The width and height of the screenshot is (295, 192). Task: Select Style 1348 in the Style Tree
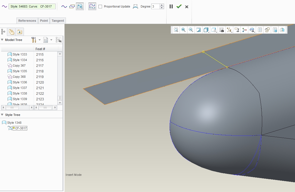click(x=12, y=123)
